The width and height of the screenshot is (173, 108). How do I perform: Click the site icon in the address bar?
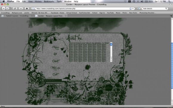[x=33, y=8]
